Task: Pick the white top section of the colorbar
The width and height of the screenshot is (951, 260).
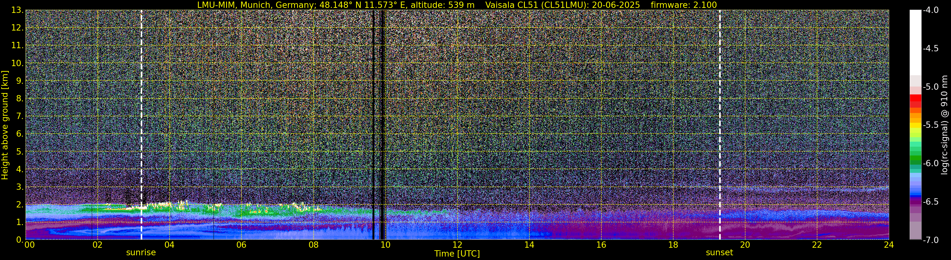Action: (x=916, y=42)
